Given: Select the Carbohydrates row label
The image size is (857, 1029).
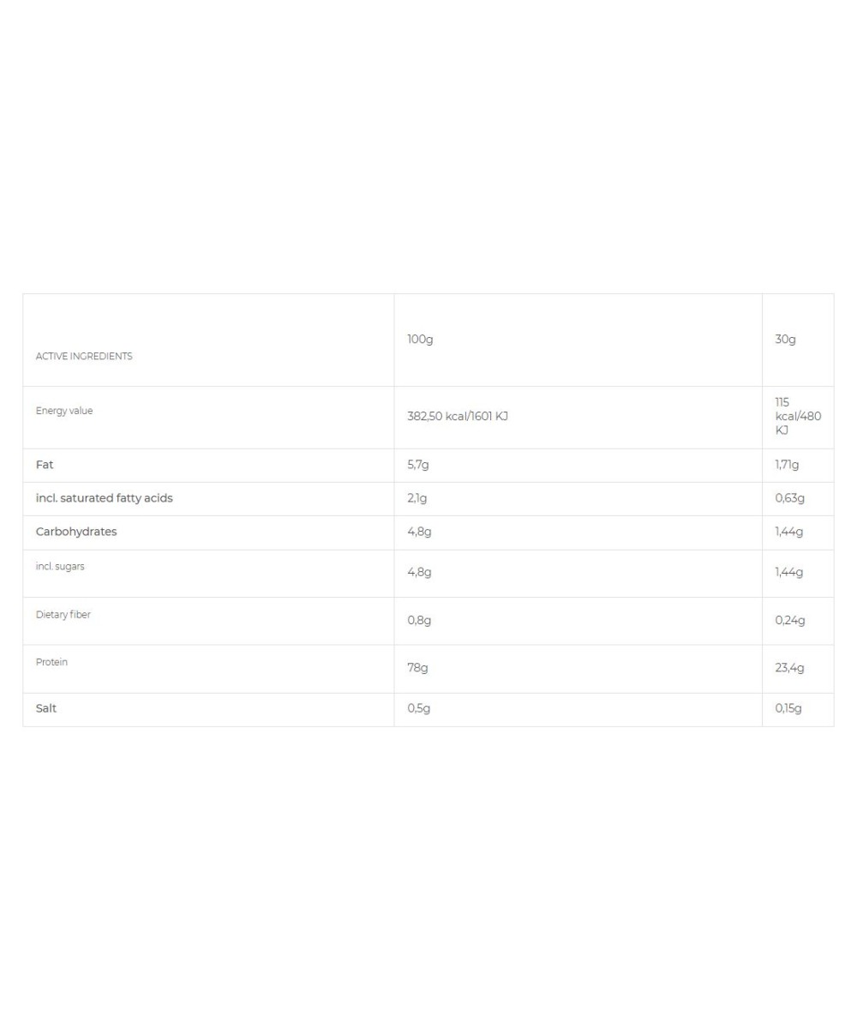Looking at the screenshot, I should click(x=76, y=532).
